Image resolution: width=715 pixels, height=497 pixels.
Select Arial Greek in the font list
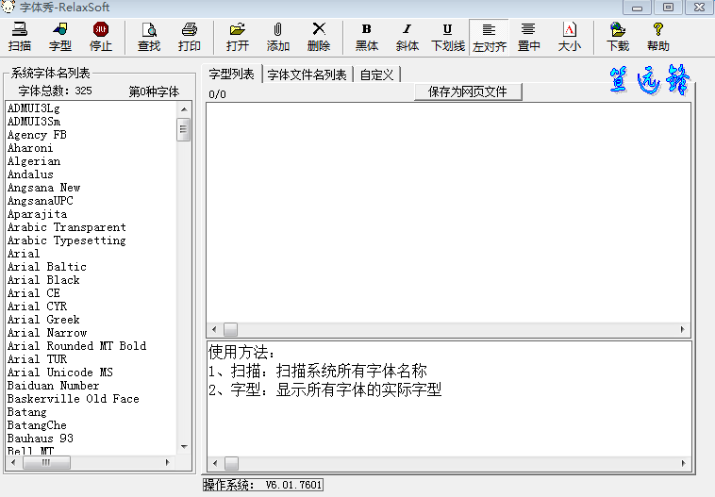[x=43, y=320]
